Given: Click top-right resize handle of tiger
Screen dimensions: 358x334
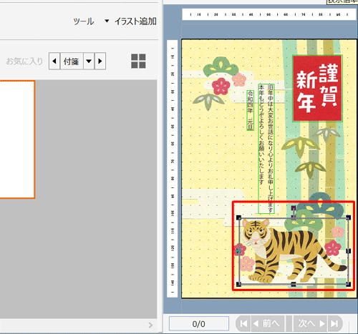Looking at the screenshot, I should (x=349, y=217).
